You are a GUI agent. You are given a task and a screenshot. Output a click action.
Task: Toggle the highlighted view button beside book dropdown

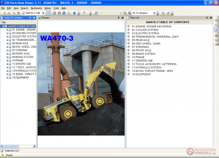pyautogui.click(x=49, y=13)
